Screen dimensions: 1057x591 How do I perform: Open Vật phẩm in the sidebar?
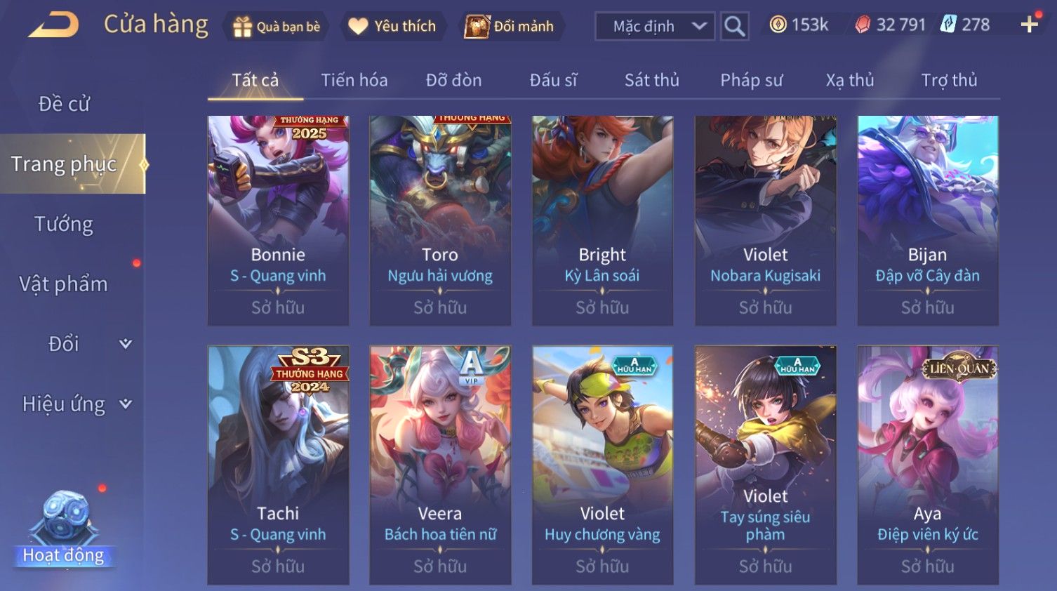point(64,284)
